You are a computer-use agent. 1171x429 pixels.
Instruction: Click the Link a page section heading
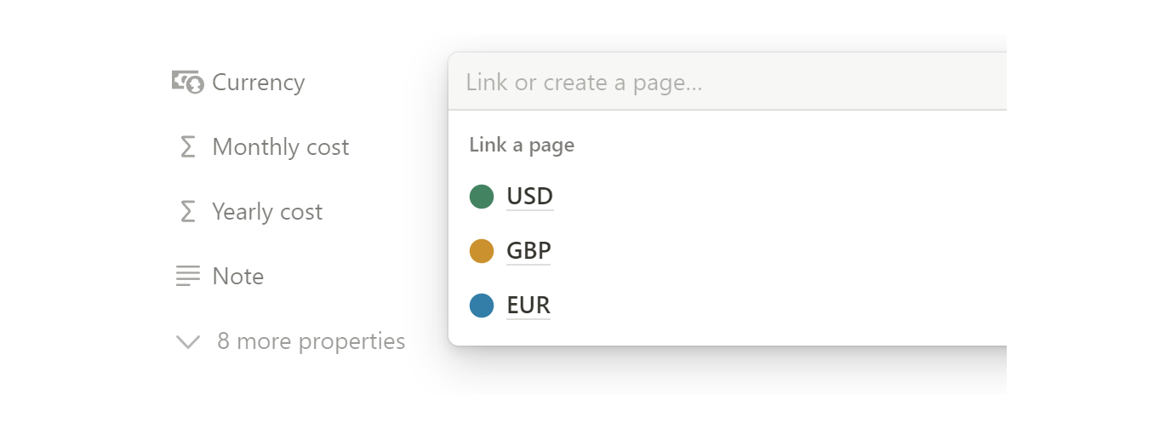[522, 146]
